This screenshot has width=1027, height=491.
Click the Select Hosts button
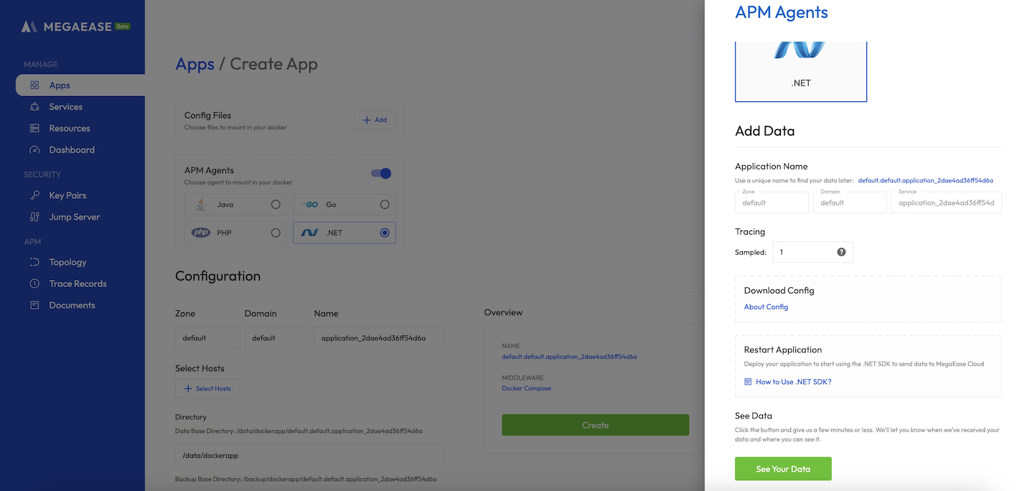tap(207, 388)
